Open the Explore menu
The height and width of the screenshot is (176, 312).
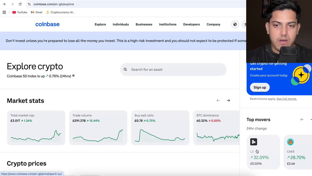click(100, 24)
